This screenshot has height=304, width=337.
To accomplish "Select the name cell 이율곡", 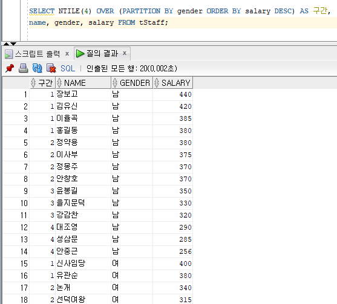I will [83, 118].
